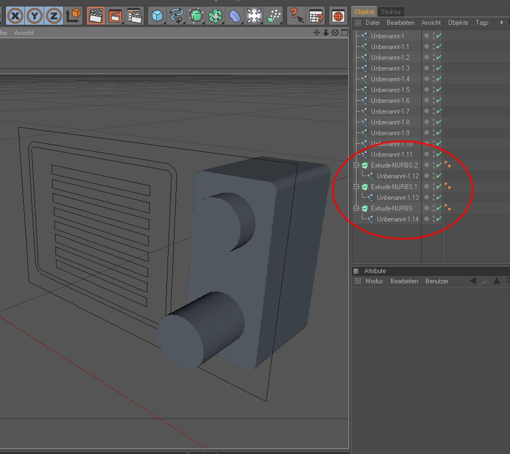The width and height of the screenshot is (510, 454).
Task: Collapse the bottom Extrude-NURBS node
Action: tap(356, 208)
